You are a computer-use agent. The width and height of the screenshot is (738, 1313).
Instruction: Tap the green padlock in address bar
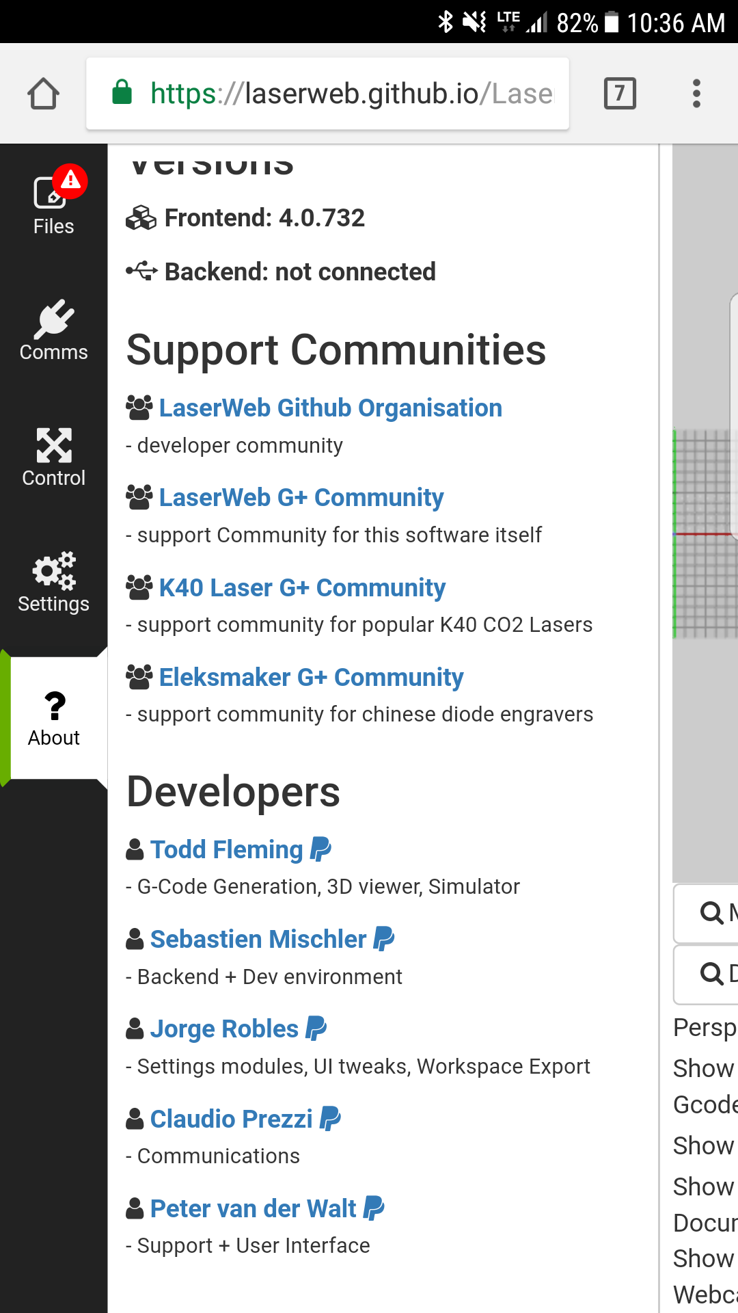tap(122, 92)
